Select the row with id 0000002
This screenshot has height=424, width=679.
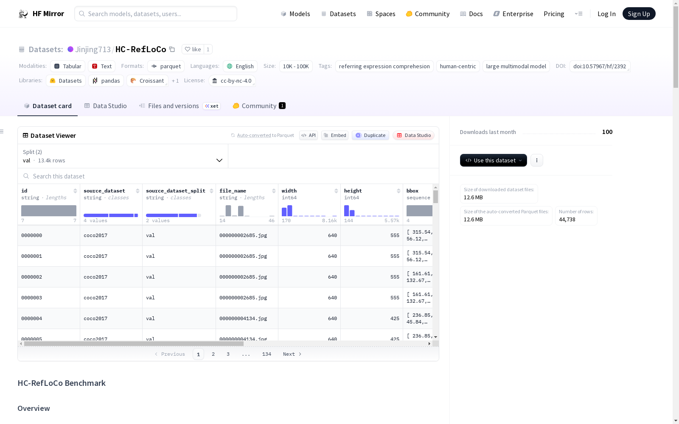pos(225,277)
